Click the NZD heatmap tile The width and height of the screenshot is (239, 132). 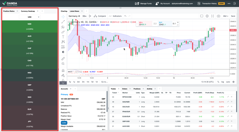click(30, 26)
